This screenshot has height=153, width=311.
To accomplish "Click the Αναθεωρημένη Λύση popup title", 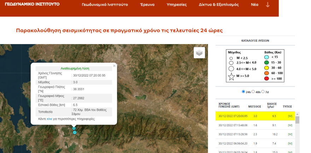I will [x=75, y=69].
